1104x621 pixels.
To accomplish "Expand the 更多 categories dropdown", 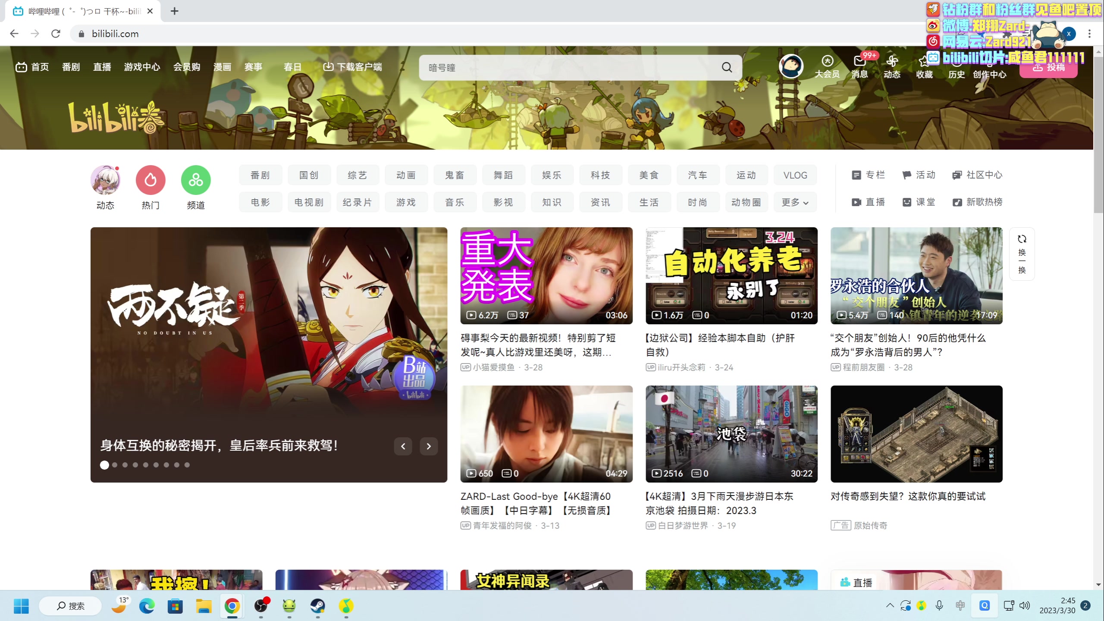I will click(795, 202).
